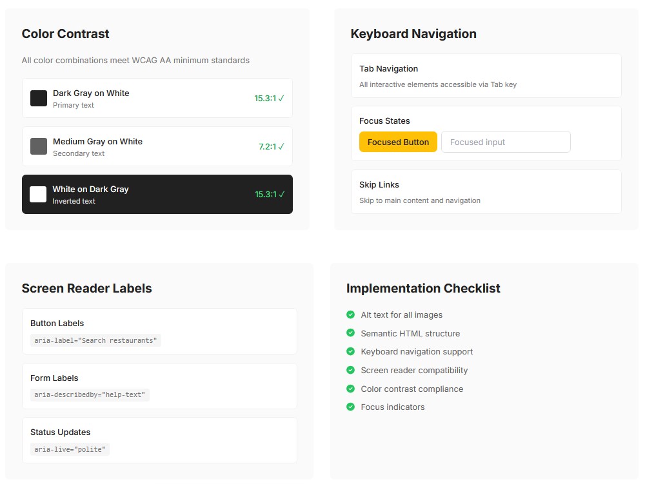Click the Dark Gray on White swatch
This screenshot has width=645, height=484.
click(39, 99)
